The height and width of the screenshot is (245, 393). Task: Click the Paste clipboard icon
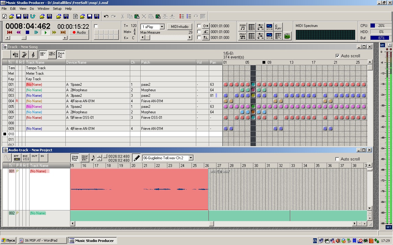pyautogui.click(x=137, y=16)
